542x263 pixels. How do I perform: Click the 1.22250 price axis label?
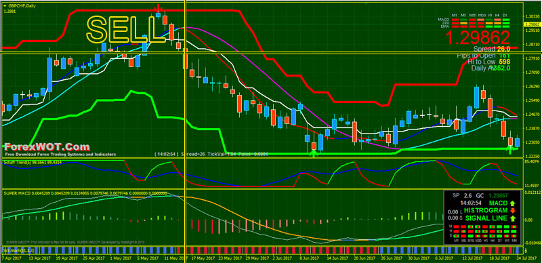click(533, 156)
